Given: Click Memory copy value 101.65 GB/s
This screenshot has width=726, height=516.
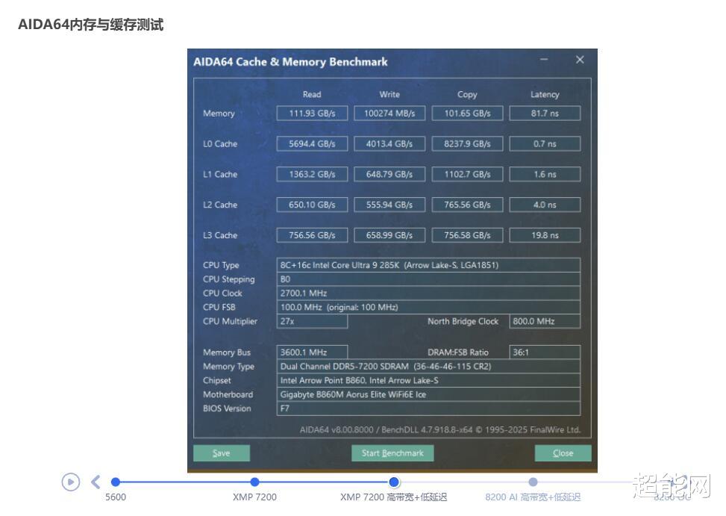Looking at the screenshot, I should coord(467,114).
